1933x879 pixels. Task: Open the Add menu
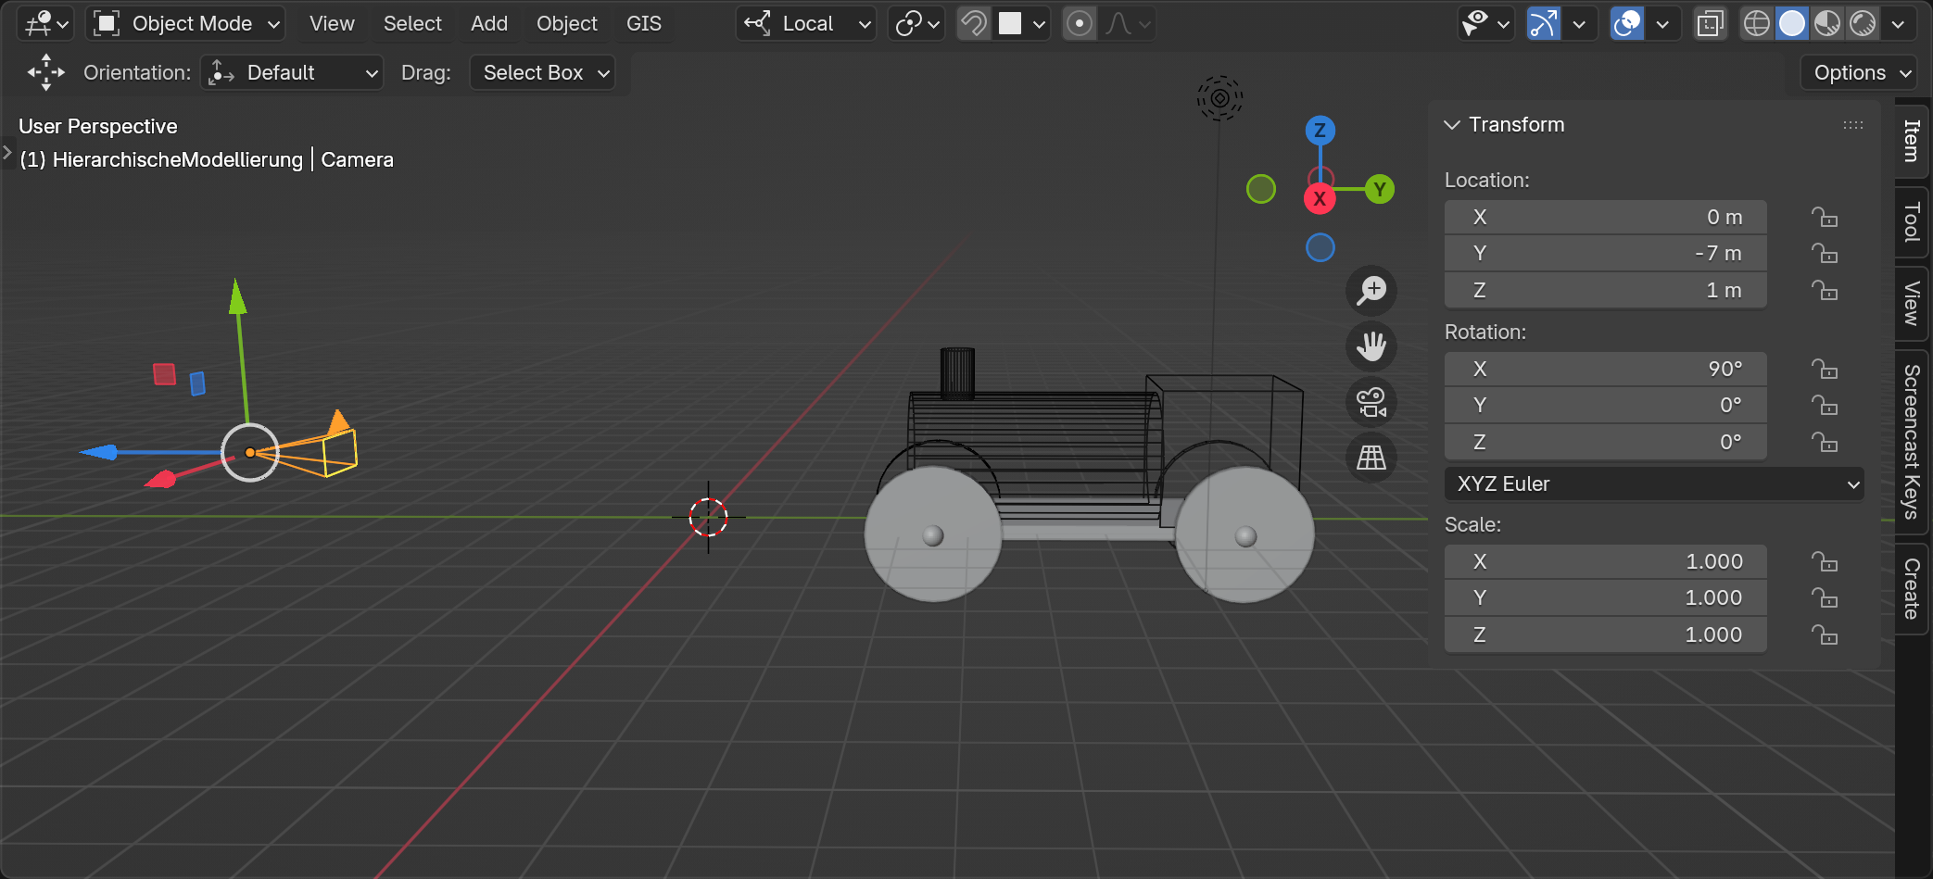point(488,24)
